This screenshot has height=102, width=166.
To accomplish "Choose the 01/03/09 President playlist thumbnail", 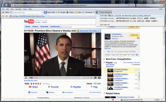I will [110, 75].
